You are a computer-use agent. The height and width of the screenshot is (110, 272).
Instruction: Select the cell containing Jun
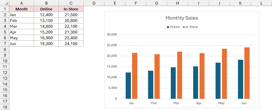(22, 44)
